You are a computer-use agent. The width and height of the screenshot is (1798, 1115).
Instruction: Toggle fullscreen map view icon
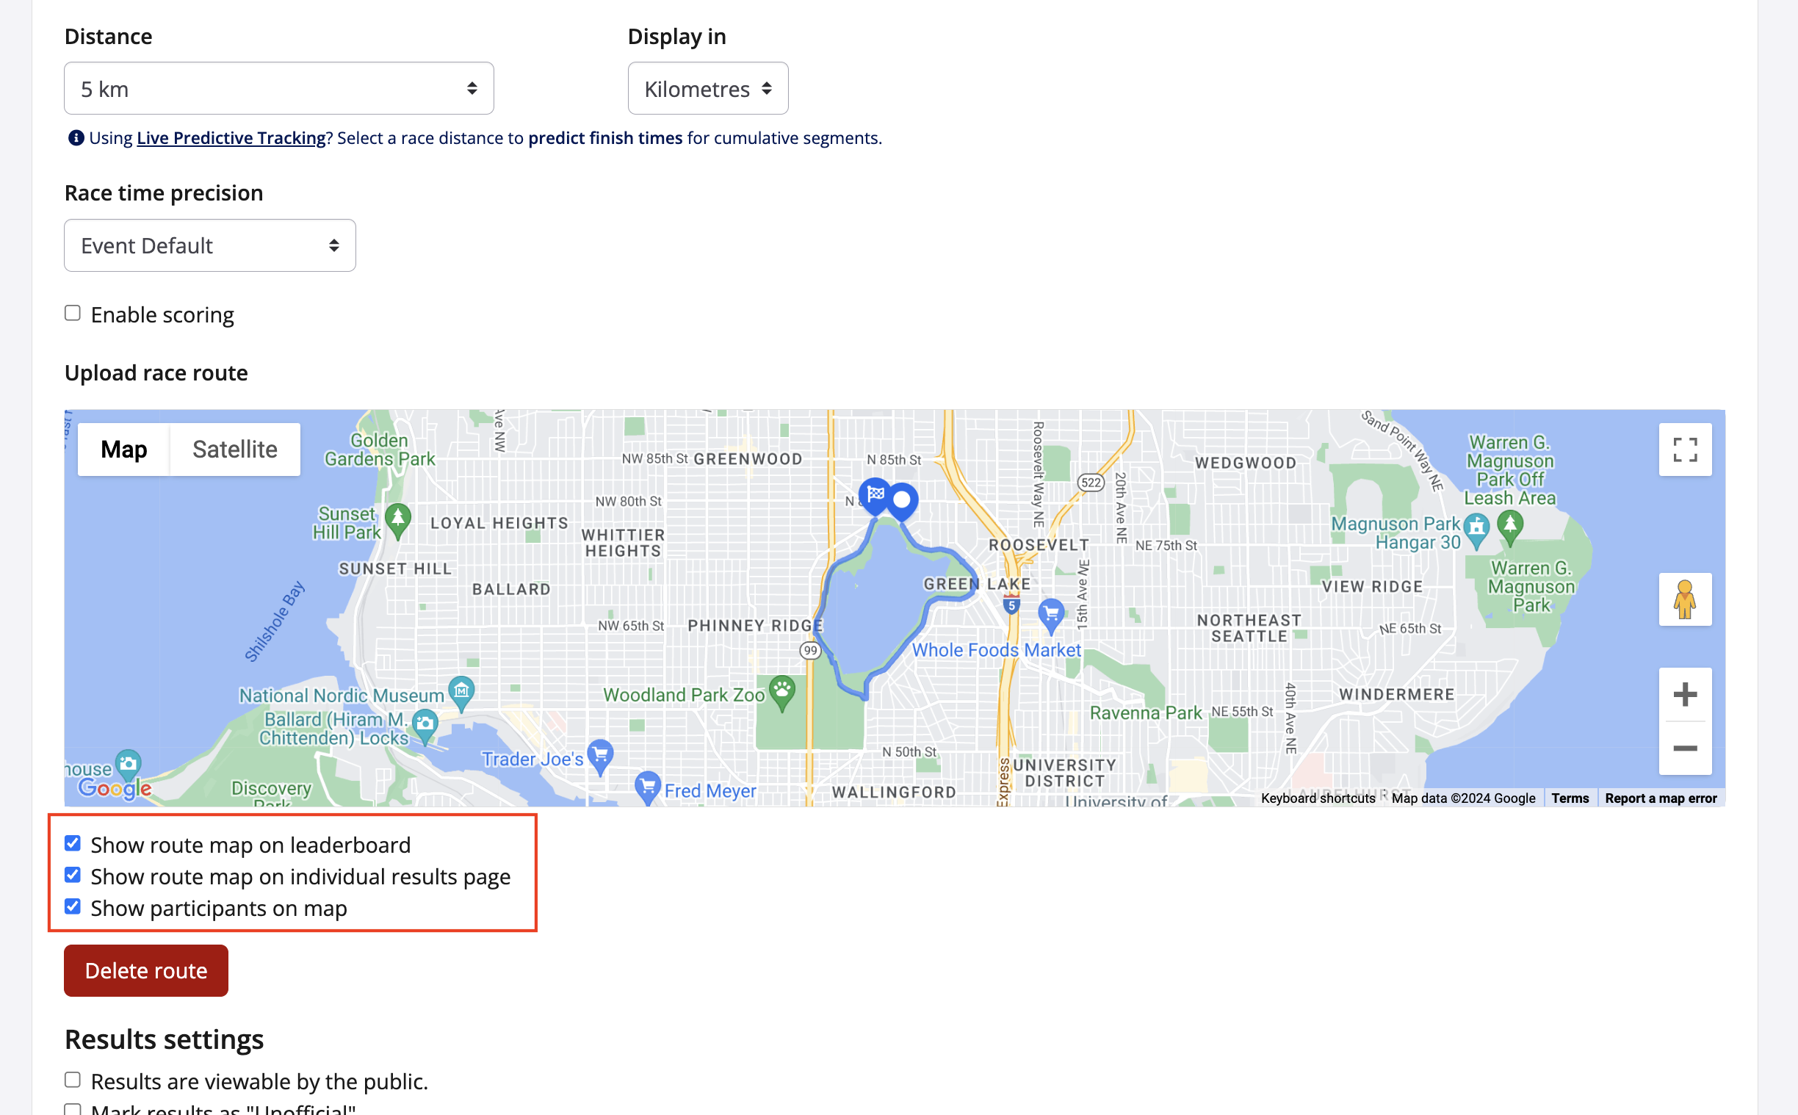point(1684,449)
